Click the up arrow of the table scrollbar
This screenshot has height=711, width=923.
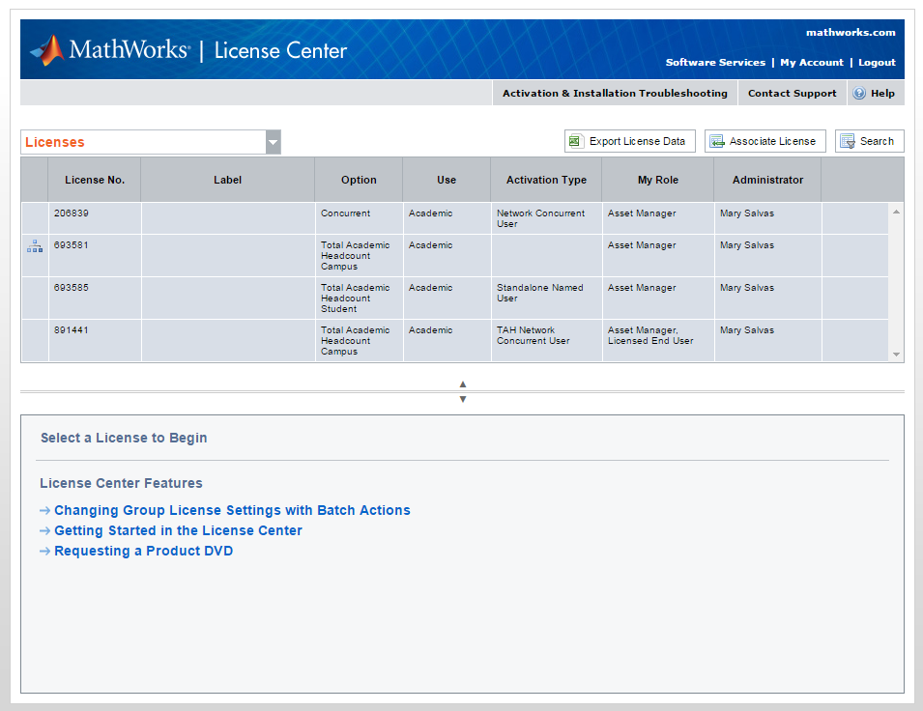point(896,212)
